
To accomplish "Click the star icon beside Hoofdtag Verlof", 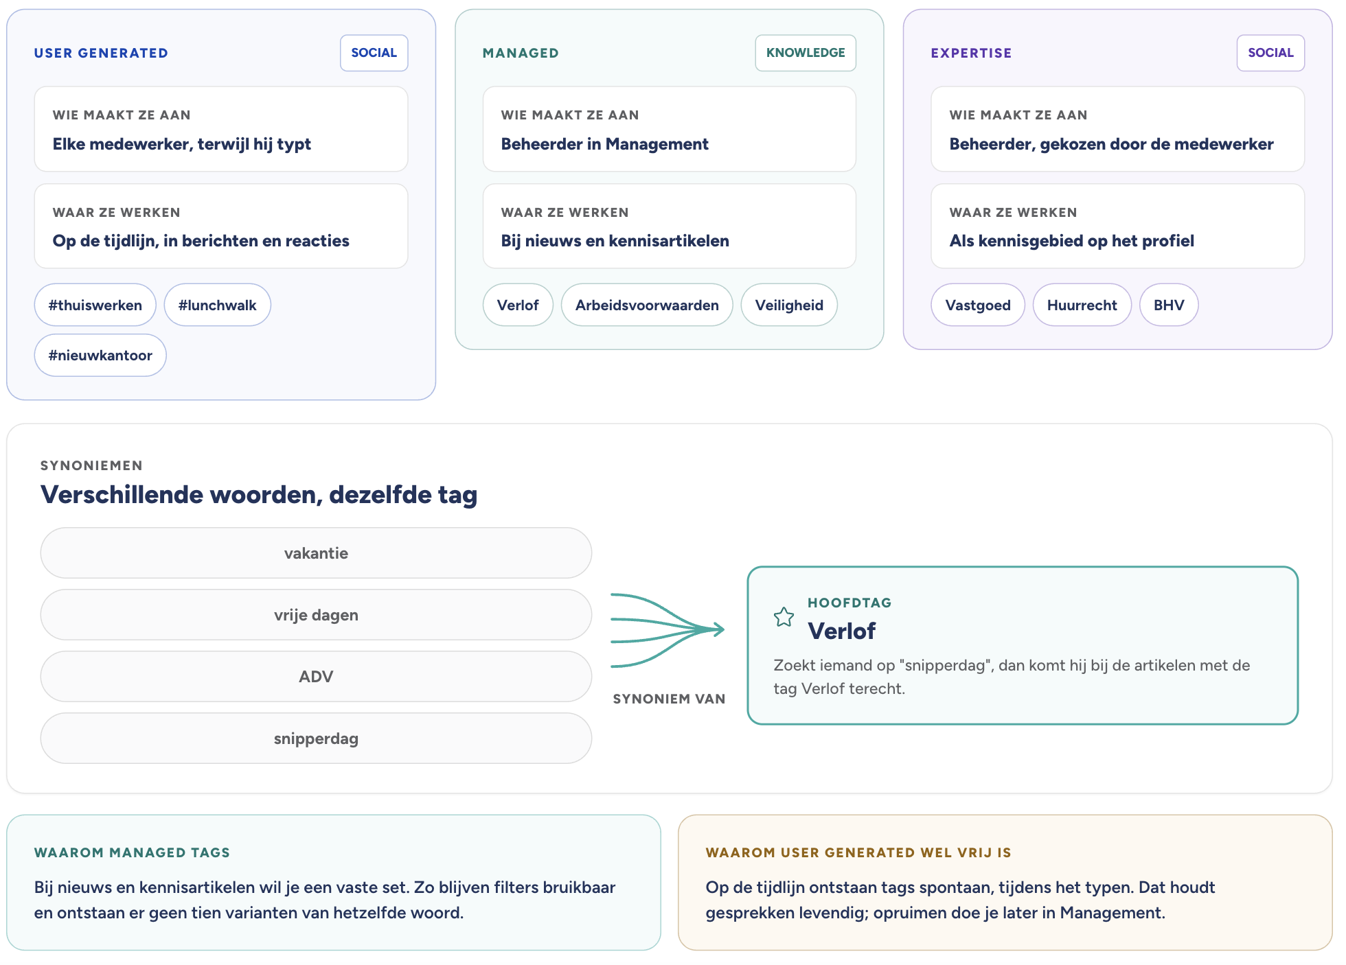I will point(784,617).
